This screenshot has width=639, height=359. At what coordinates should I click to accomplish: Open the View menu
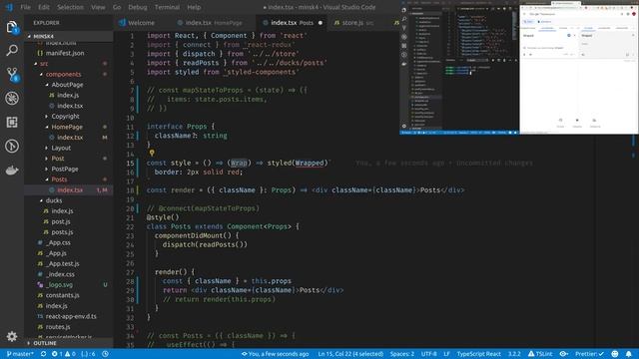98,7
